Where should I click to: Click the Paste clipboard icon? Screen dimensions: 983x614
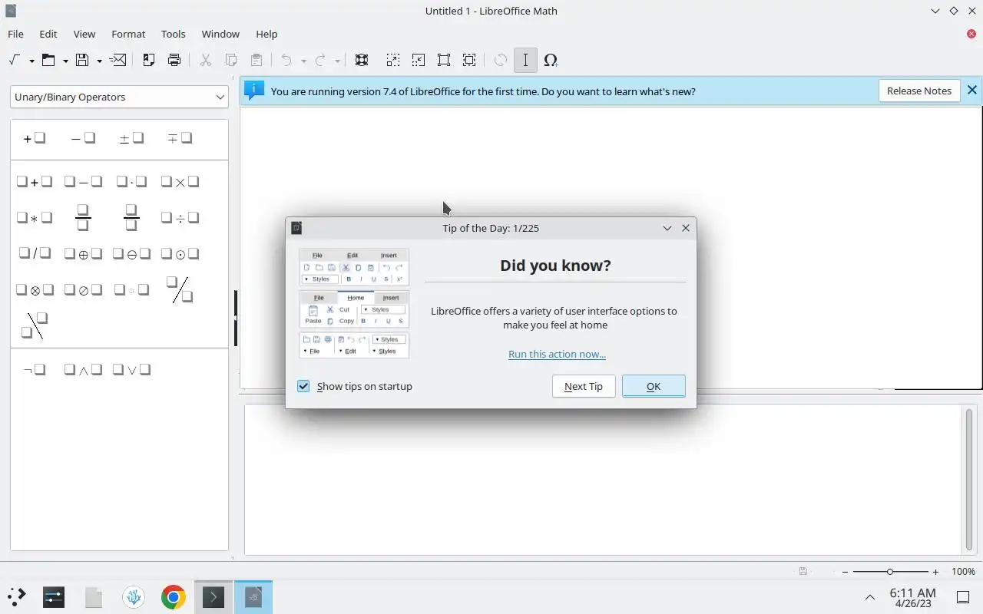point(257,60)
